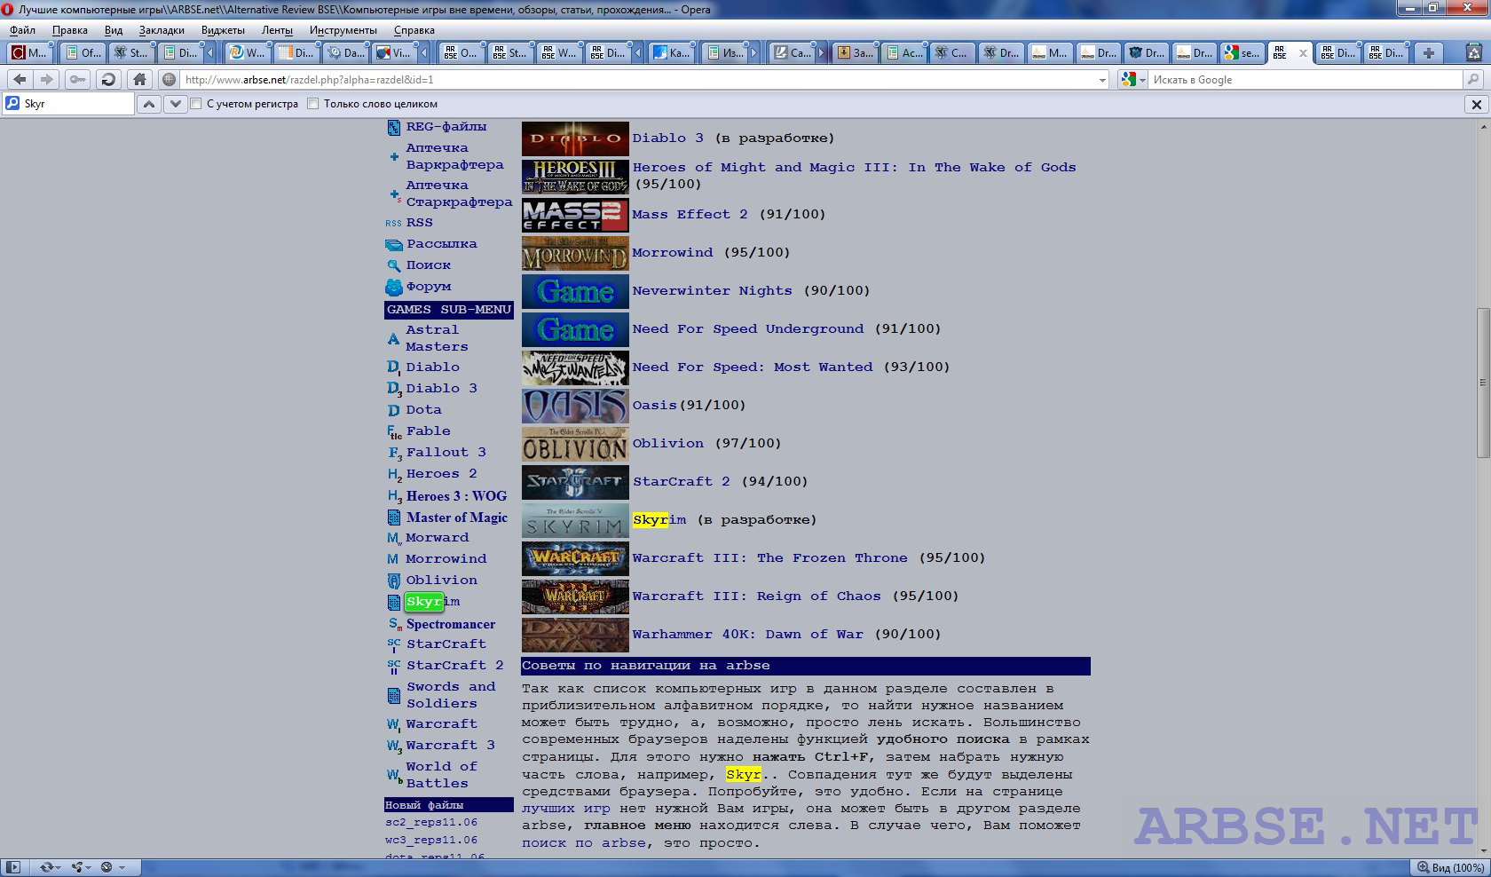
Task: Click the forum icon beside Форум
Action: 394,287
